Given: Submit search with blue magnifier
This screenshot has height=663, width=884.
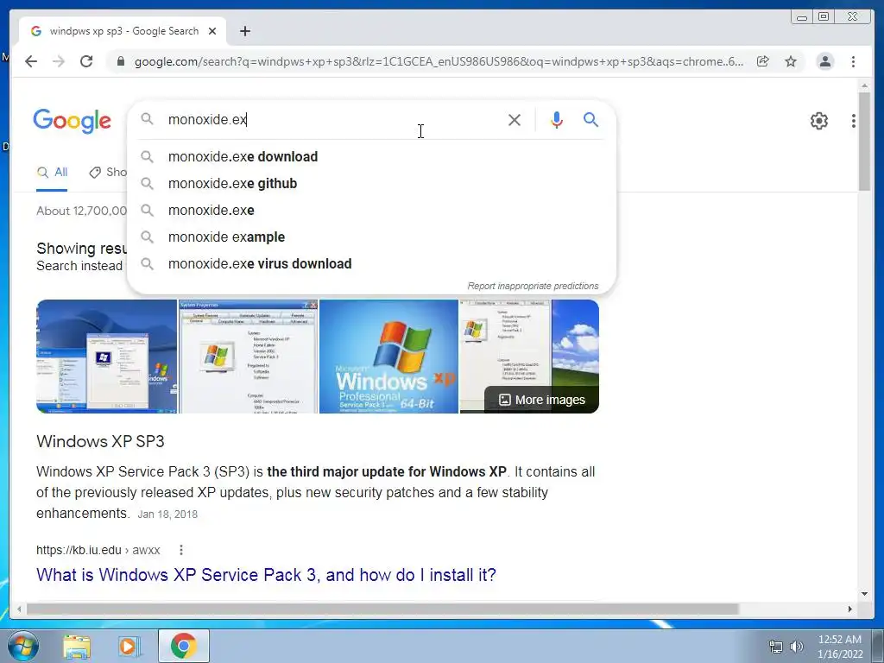Looking at the screenshot, I should [590, 119].
